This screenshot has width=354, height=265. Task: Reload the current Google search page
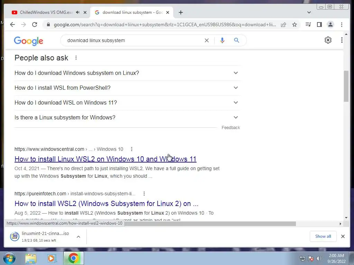tap(35, 24)
